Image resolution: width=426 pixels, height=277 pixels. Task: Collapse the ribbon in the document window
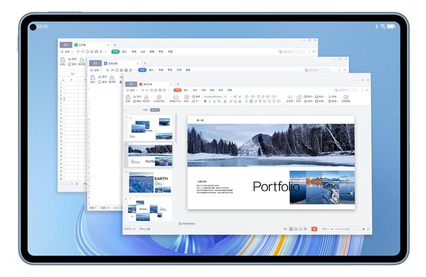point(345,70)
